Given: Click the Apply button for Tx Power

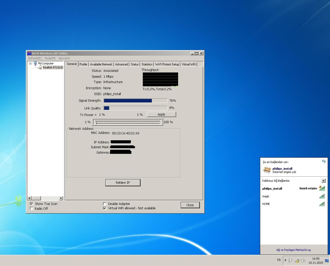Looking at the screenshot, I should point(161,114).
